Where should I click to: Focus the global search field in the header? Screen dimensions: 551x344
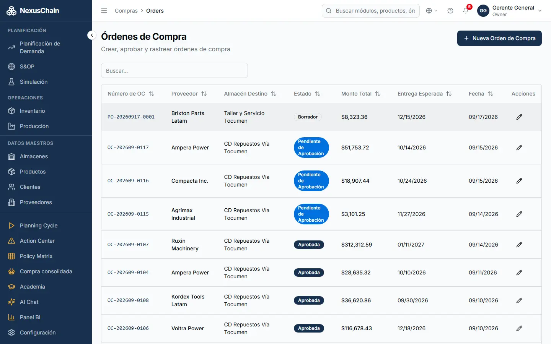point(371,11)
